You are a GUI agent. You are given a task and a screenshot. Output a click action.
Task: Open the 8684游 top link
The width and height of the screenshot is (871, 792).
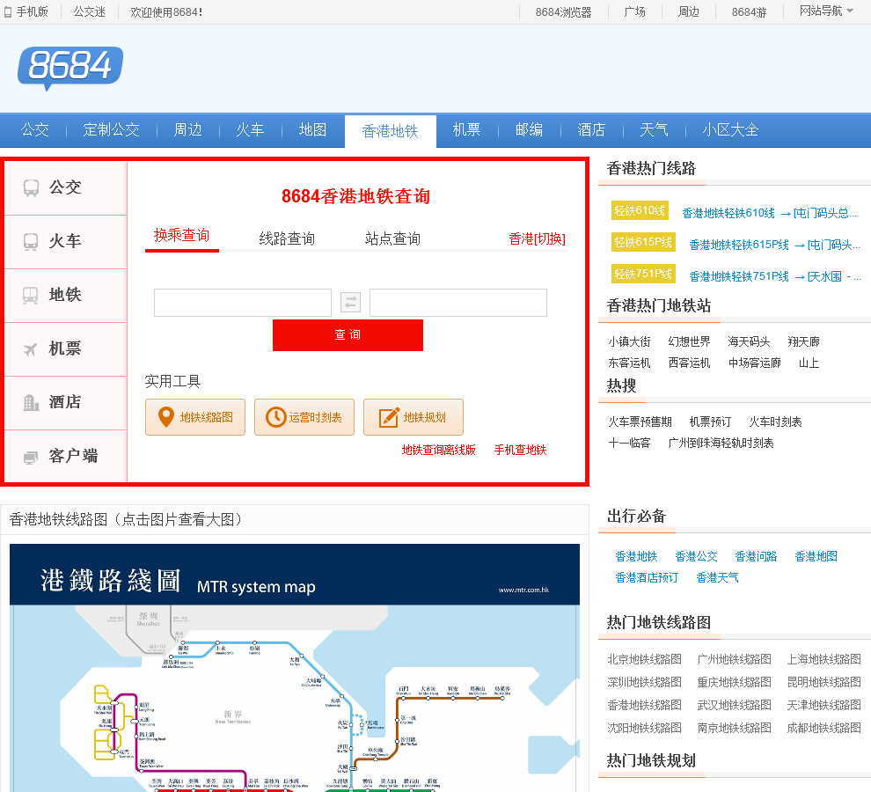coord(749,11)
